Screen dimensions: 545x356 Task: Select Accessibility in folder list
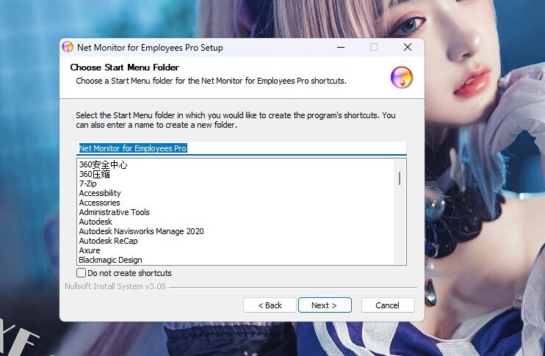[100, 193]
